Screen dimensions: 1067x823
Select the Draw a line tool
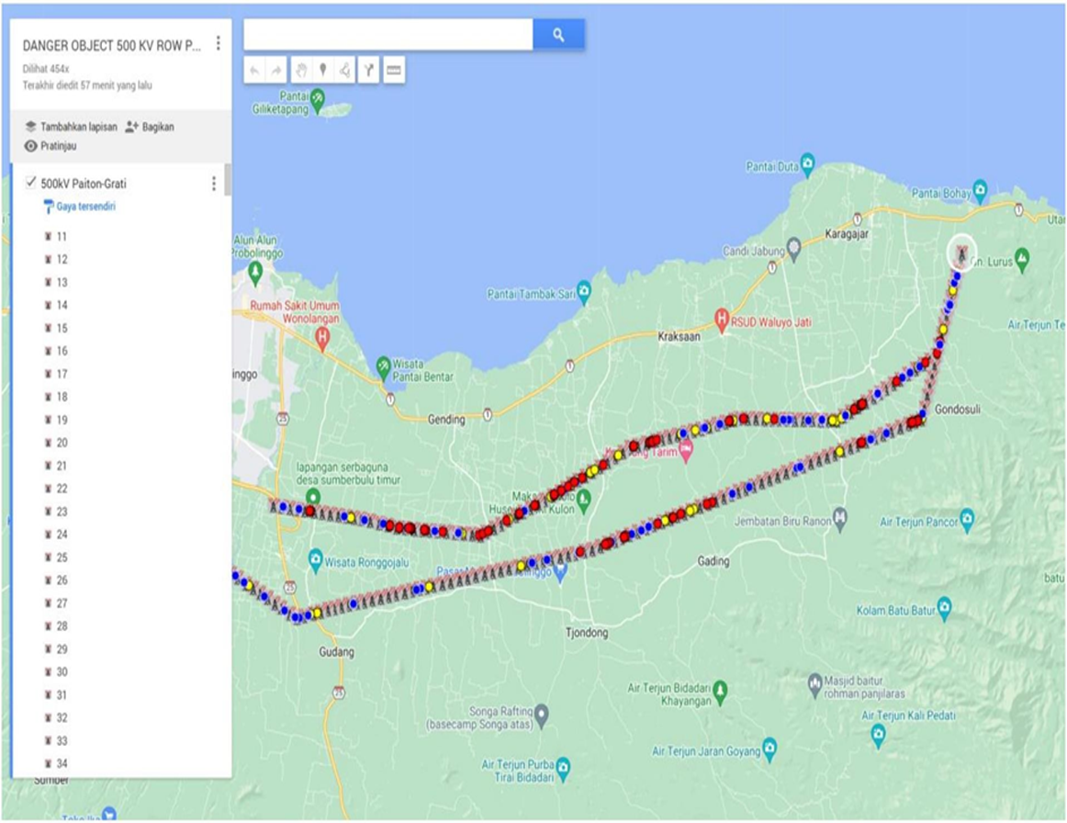[344, 71]
